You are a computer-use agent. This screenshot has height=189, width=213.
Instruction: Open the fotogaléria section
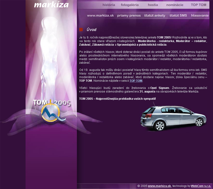[x=130, y=5]
